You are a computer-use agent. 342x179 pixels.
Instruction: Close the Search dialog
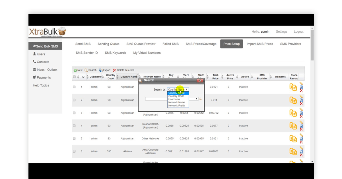tap(200, 80)
